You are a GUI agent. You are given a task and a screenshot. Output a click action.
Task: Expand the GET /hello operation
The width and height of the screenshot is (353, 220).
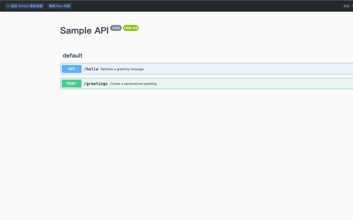207,69
